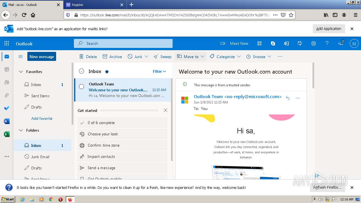Viewport: 361px width, 203px height.
Task: Open Skype from the header
Action: point(273,43)
